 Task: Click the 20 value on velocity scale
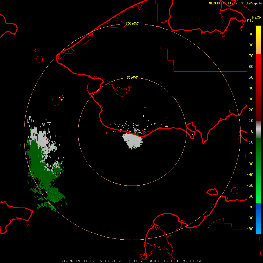[251, 110]
